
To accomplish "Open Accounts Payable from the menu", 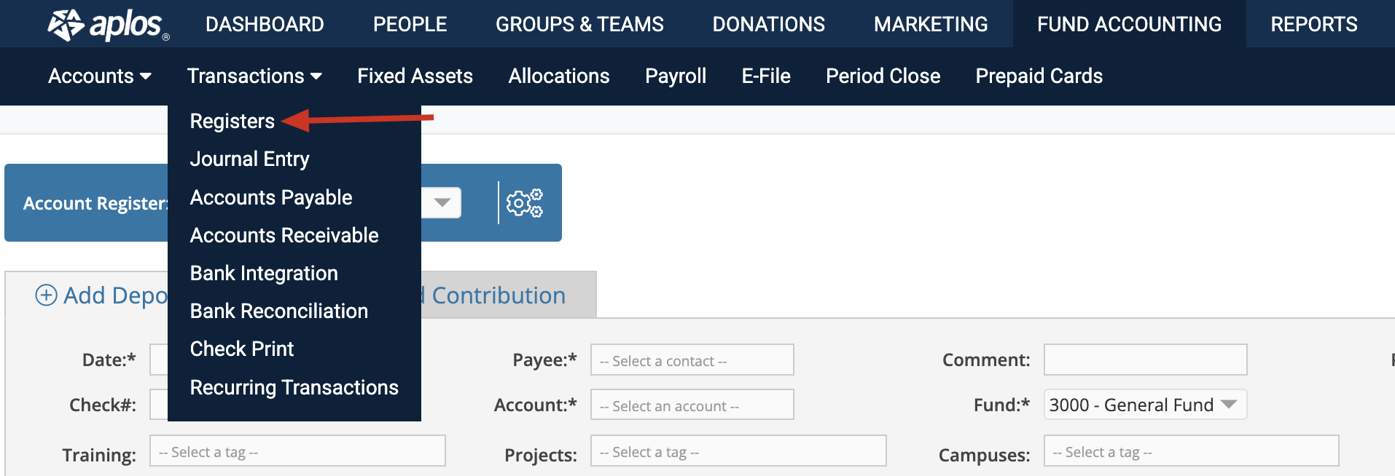I will tap(270, 197).
